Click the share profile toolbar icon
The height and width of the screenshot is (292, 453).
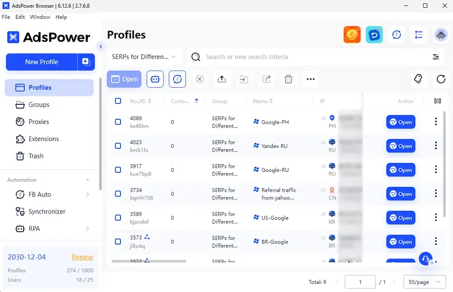[266, 79]
